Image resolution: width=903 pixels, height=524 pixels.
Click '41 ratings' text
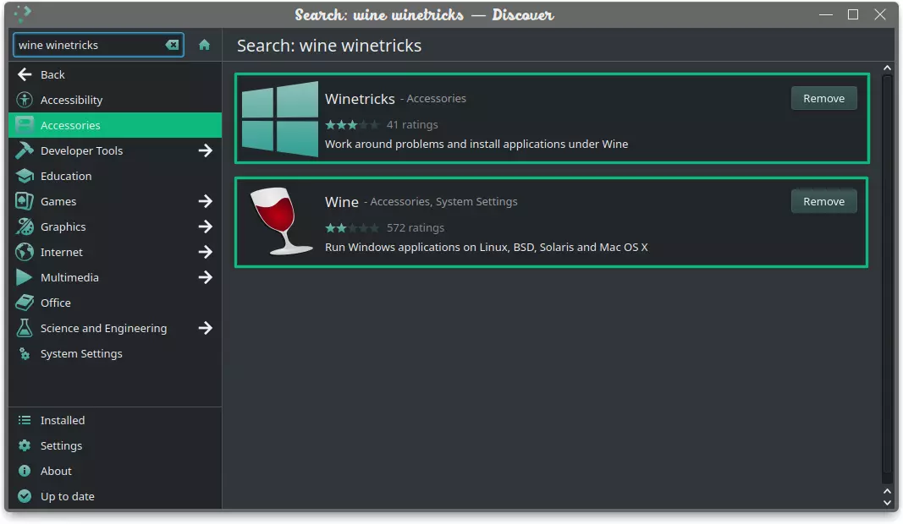412,124
